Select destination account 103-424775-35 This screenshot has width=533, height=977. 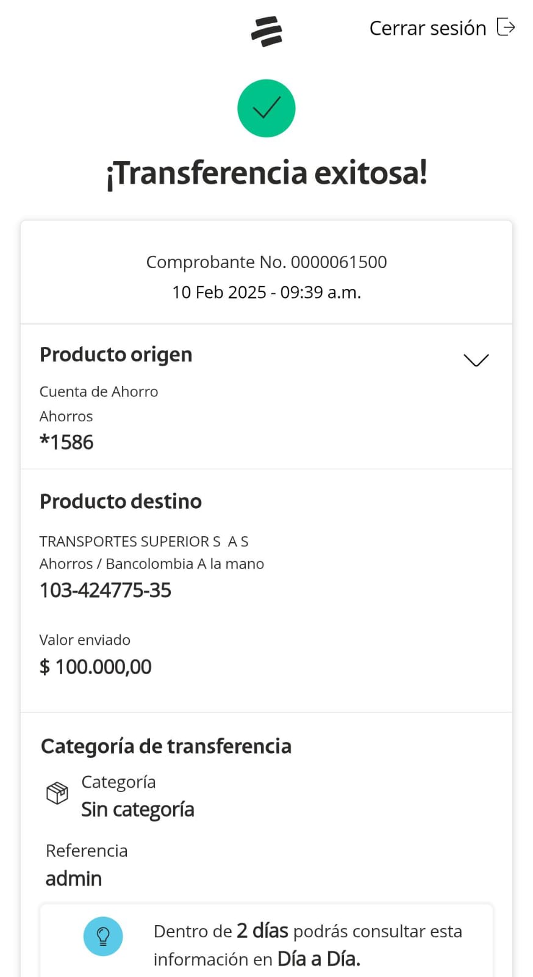click(x=106, y=590)
